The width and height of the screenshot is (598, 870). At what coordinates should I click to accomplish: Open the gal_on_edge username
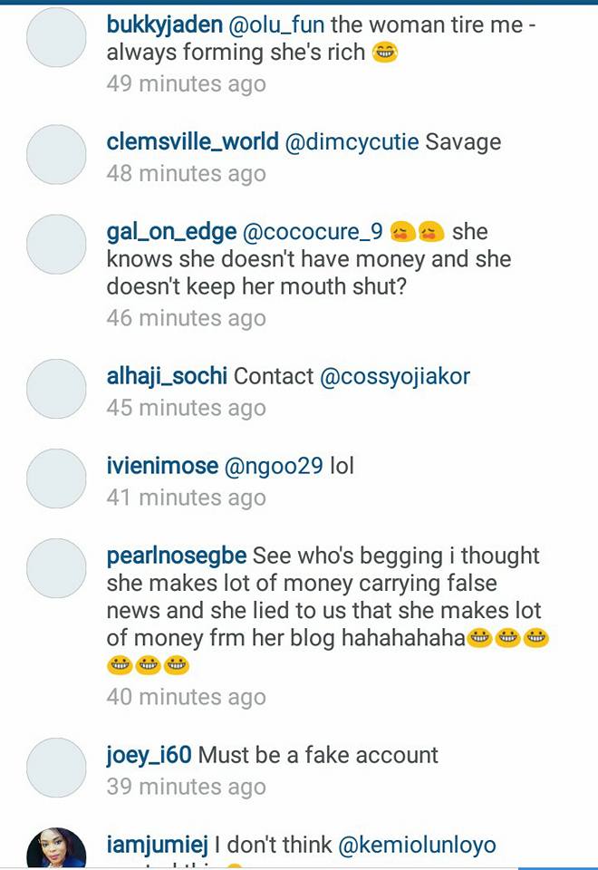coord(171,233)
